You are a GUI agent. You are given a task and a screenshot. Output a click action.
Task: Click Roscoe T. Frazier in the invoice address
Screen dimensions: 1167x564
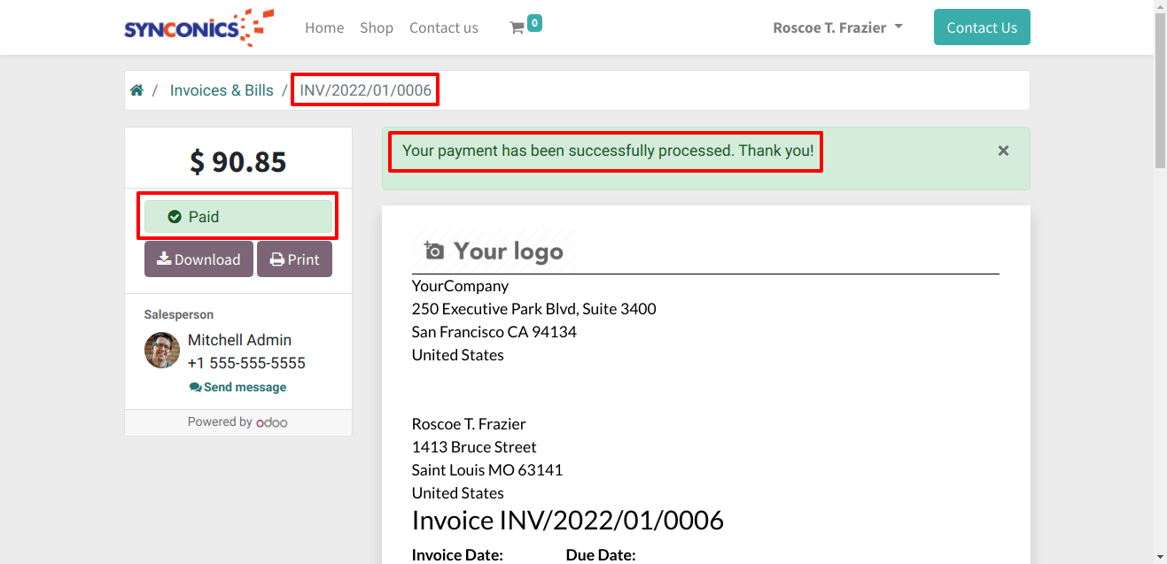point(469,424)
